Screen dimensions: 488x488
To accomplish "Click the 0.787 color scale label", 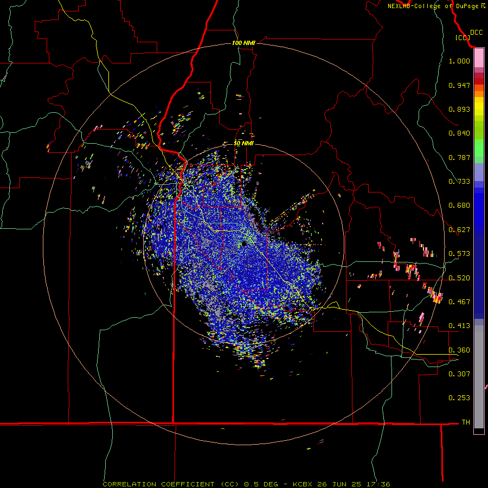I will coord(459,157).
